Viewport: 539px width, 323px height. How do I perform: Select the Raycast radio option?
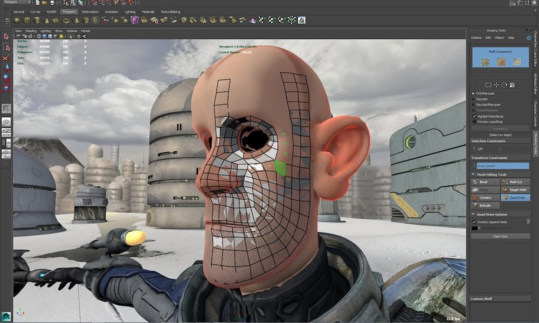tap(473, 99)
